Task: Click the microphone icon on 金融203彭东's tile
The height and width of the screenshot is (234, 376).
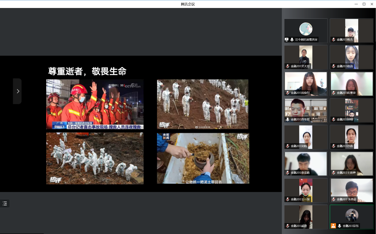Action: [x=340, y=226]
